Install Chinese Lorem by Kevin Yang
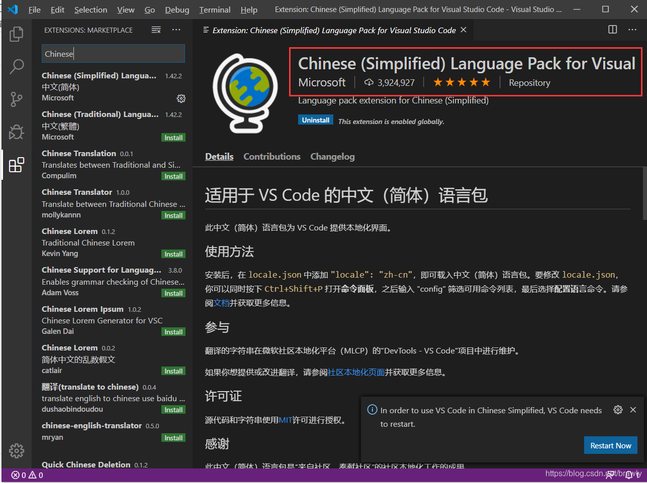Image resolution: width=647 pixels, height=483 pixels. click(173, 254)
